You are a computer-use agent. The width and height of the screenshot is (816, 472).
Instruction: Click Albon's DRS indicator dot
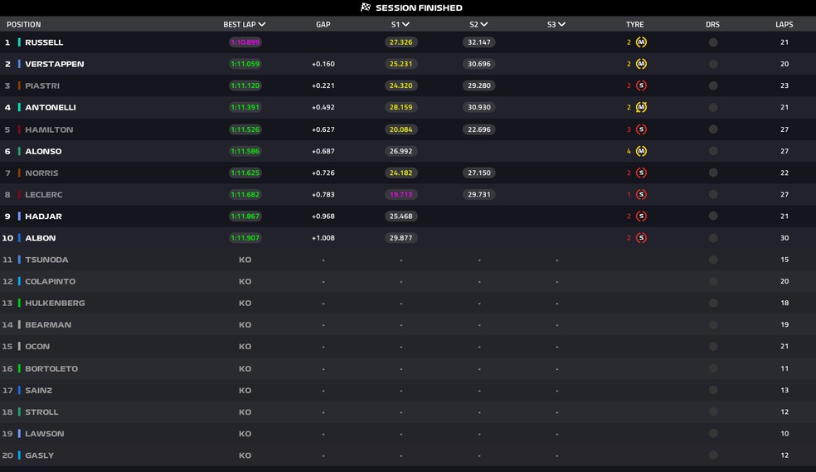(713, 238)
